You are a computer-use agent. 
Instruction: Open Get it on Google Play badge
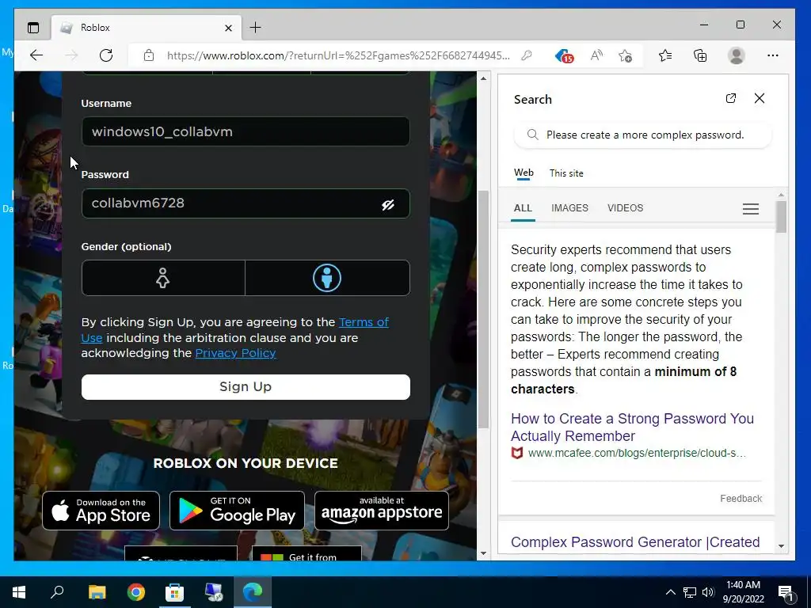pyautogui.click(x=237, y=511)
